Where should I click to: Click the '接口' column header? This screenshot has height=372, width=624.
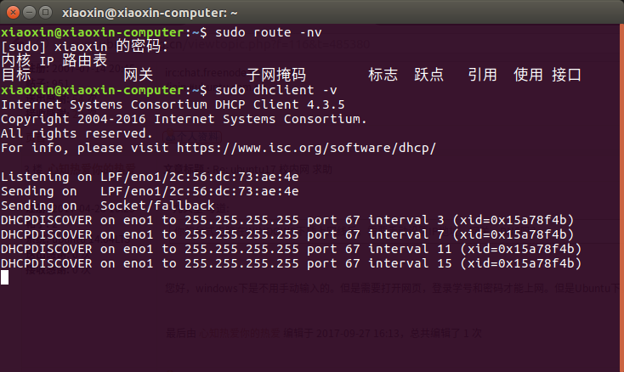pos(566,75)
